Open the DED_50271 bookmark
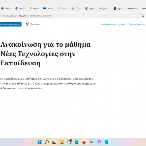Viewport: 146px width, 146px height. click(x=104, y=8)
